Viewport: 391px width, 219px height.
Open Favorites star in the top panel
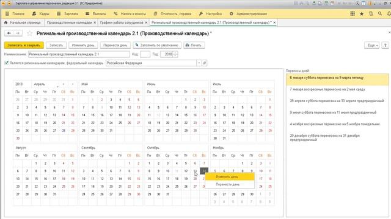(x=362, y=13)
